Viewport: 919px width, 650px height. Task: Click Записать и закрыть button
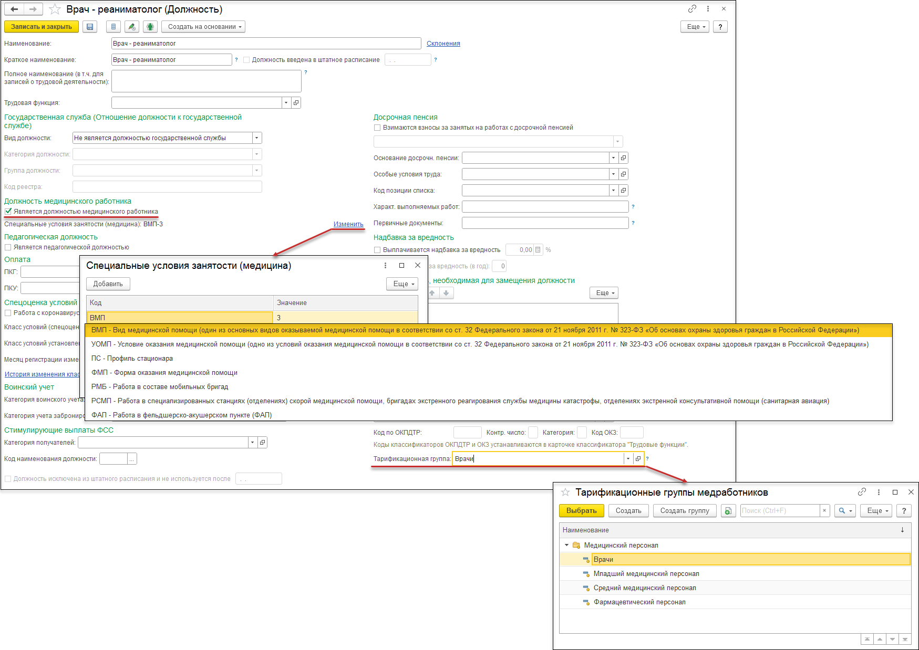[42, 27]
